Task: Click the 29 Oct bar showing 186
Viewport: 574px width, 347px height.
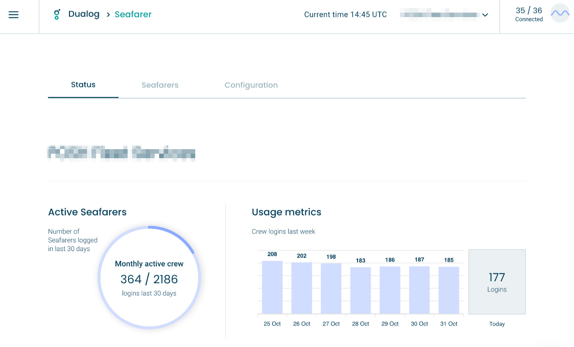Action: pyautogui.click(x=390, y=290)
